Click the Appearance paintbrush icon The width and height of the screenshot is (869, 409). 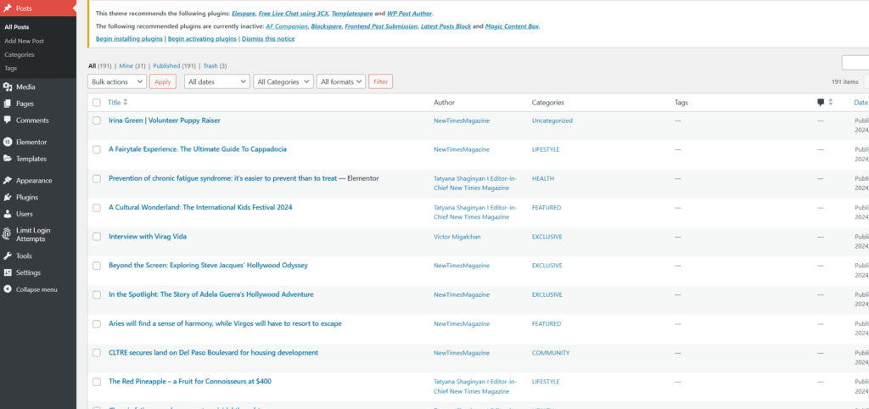tap(8, 181)
